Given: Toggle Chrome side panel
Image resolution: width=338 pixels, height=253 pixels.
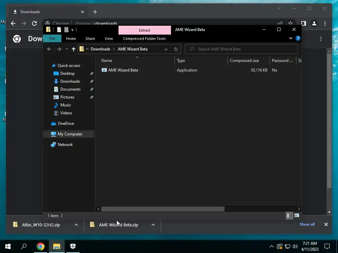Looking at the screenshot, I should pyautogui.click(x=304, y=23).
